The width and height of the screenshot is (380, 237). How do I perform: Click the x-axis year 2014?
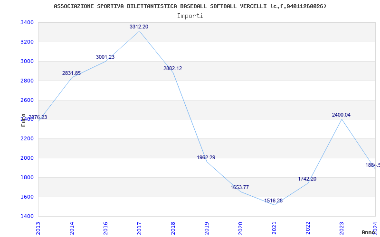pos(72,228)
